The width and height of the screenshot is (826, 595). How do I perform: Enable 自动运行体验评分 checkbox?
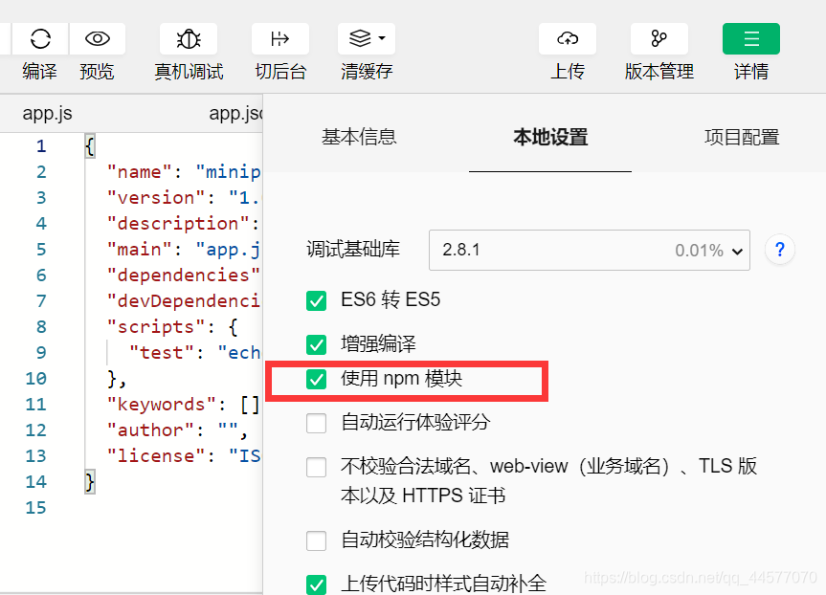316,423
